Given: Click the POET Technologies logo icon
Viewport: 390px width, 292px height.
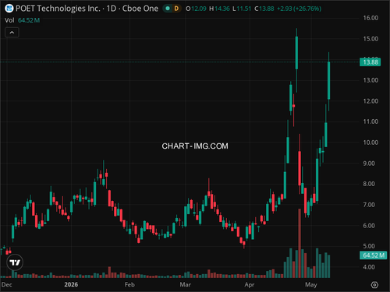Looking at the screenshot, I should 9,9.
